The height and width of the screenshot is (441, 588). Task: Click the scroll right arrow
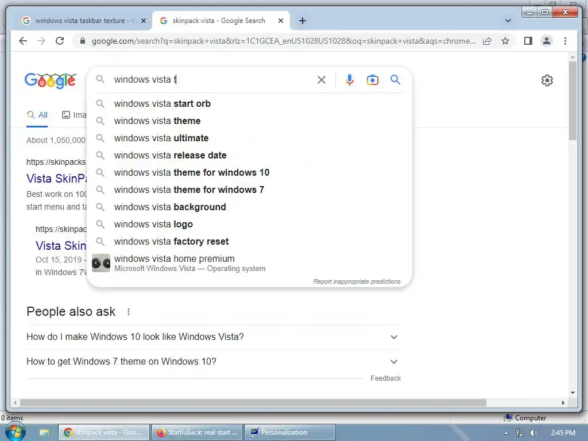tap(563, 403)
